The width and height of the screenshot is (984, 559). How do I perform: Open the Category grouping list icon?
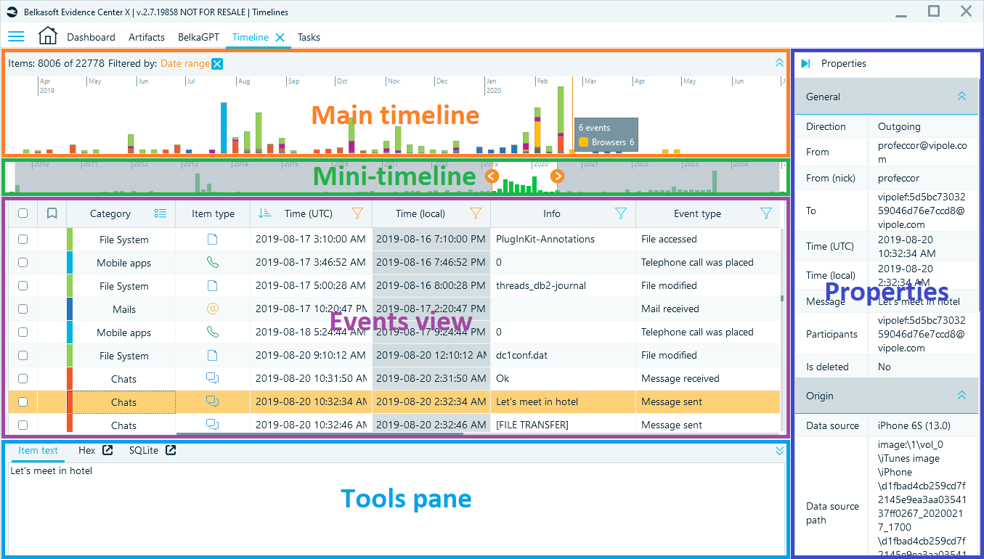coord(160,213)
